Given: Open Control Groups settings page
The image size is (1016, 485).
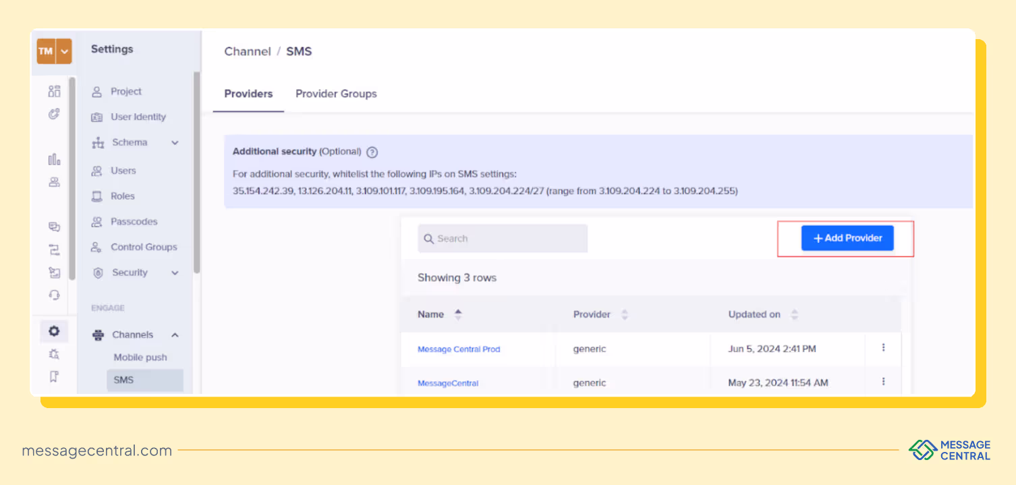Looking at the screenshot, I should click(x=144, y=248).
